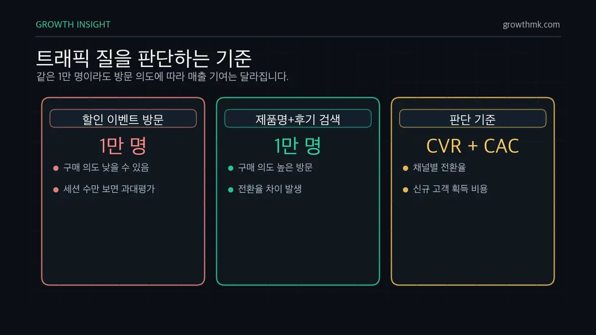Click the green bullet beside 구매 의도 높은 방문

point(230,168)
